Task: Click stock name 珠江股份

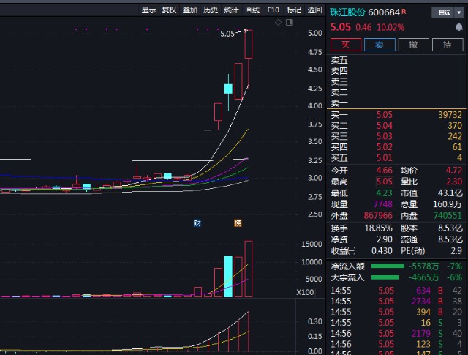Action: pyautogui.click(x=347, y=12)
